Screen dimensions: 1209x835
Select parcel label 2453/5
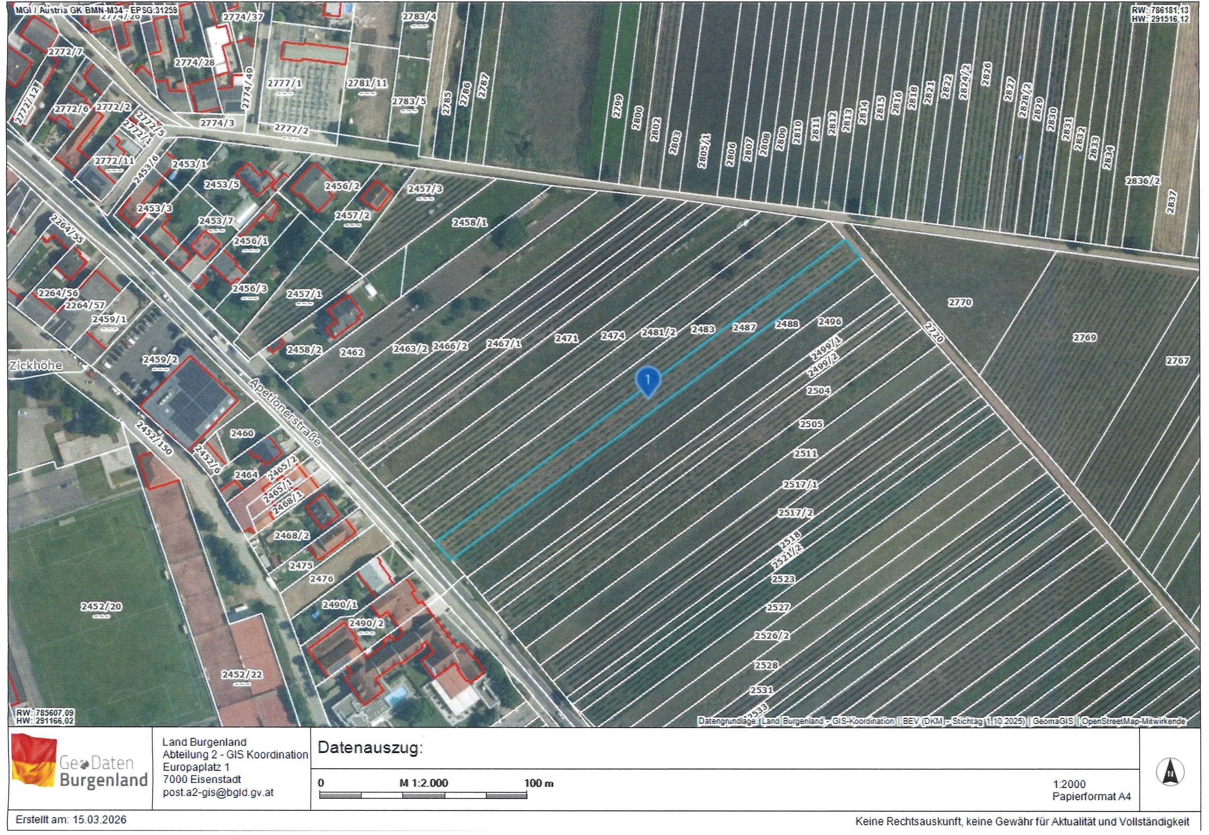point(221,184)
